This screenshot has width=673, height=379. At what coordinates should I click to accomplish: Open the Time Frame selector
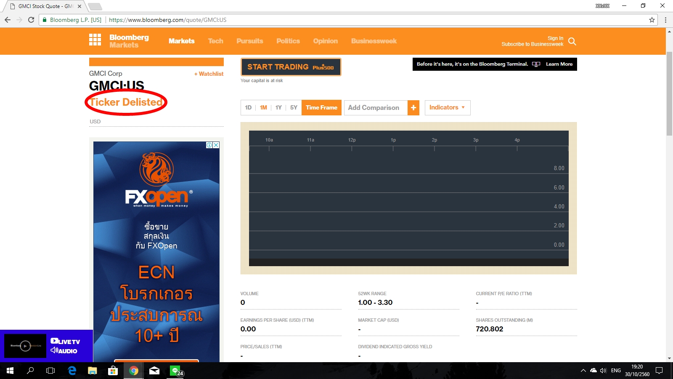coord(321,108)
